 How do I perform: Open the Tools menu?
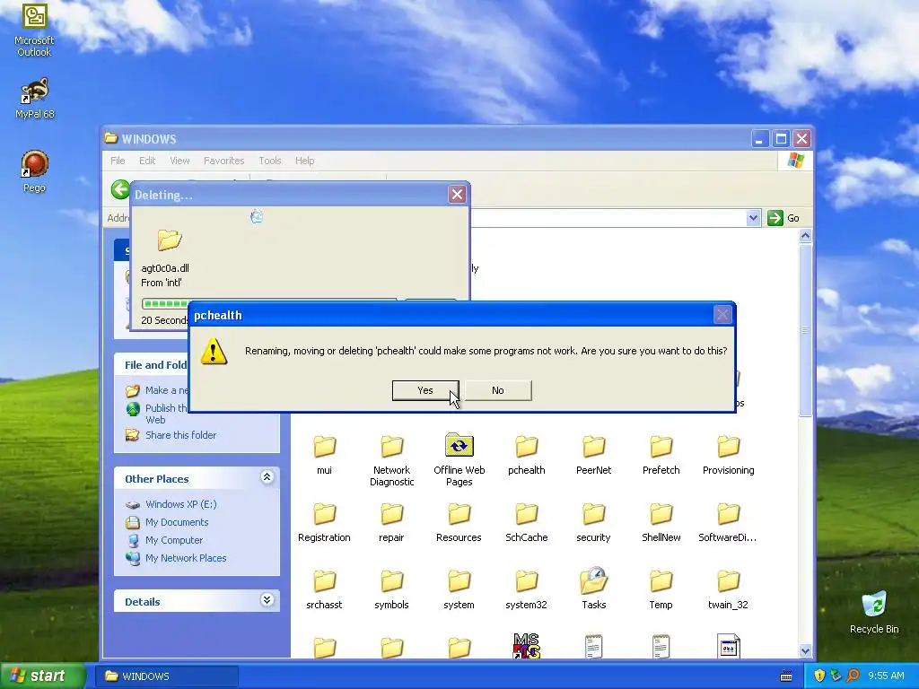(269, 161)
